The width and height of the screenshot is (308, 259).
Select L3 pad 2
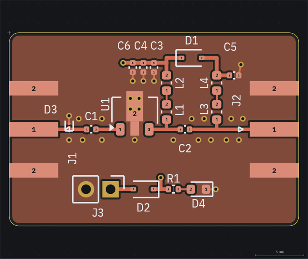[217, 104]
